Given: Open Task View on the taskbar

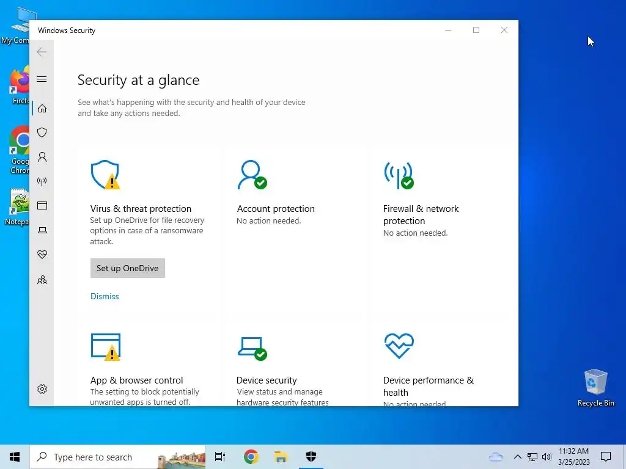Looking at the screenshot, I should (220, 457).
